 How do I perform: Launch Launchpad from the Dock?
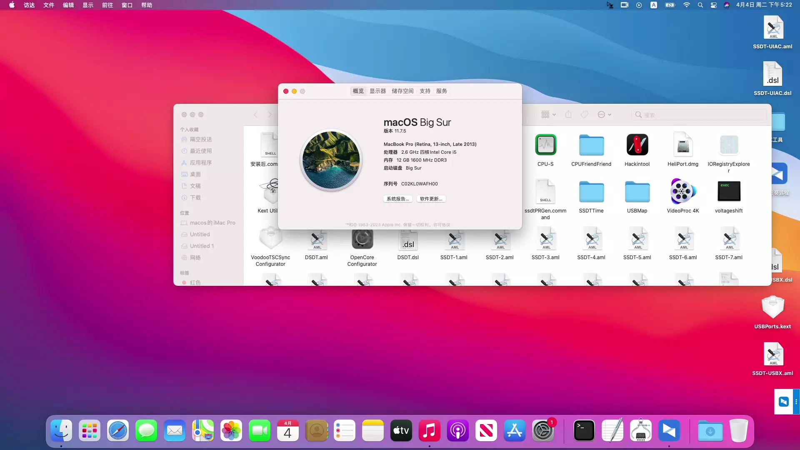pyautogui.click(x=89, y=430)
